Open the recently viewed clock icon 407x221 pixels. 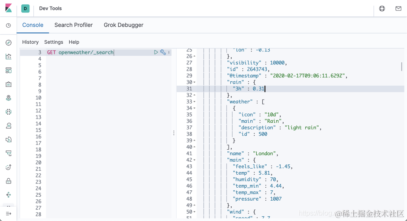coord(9,26)
